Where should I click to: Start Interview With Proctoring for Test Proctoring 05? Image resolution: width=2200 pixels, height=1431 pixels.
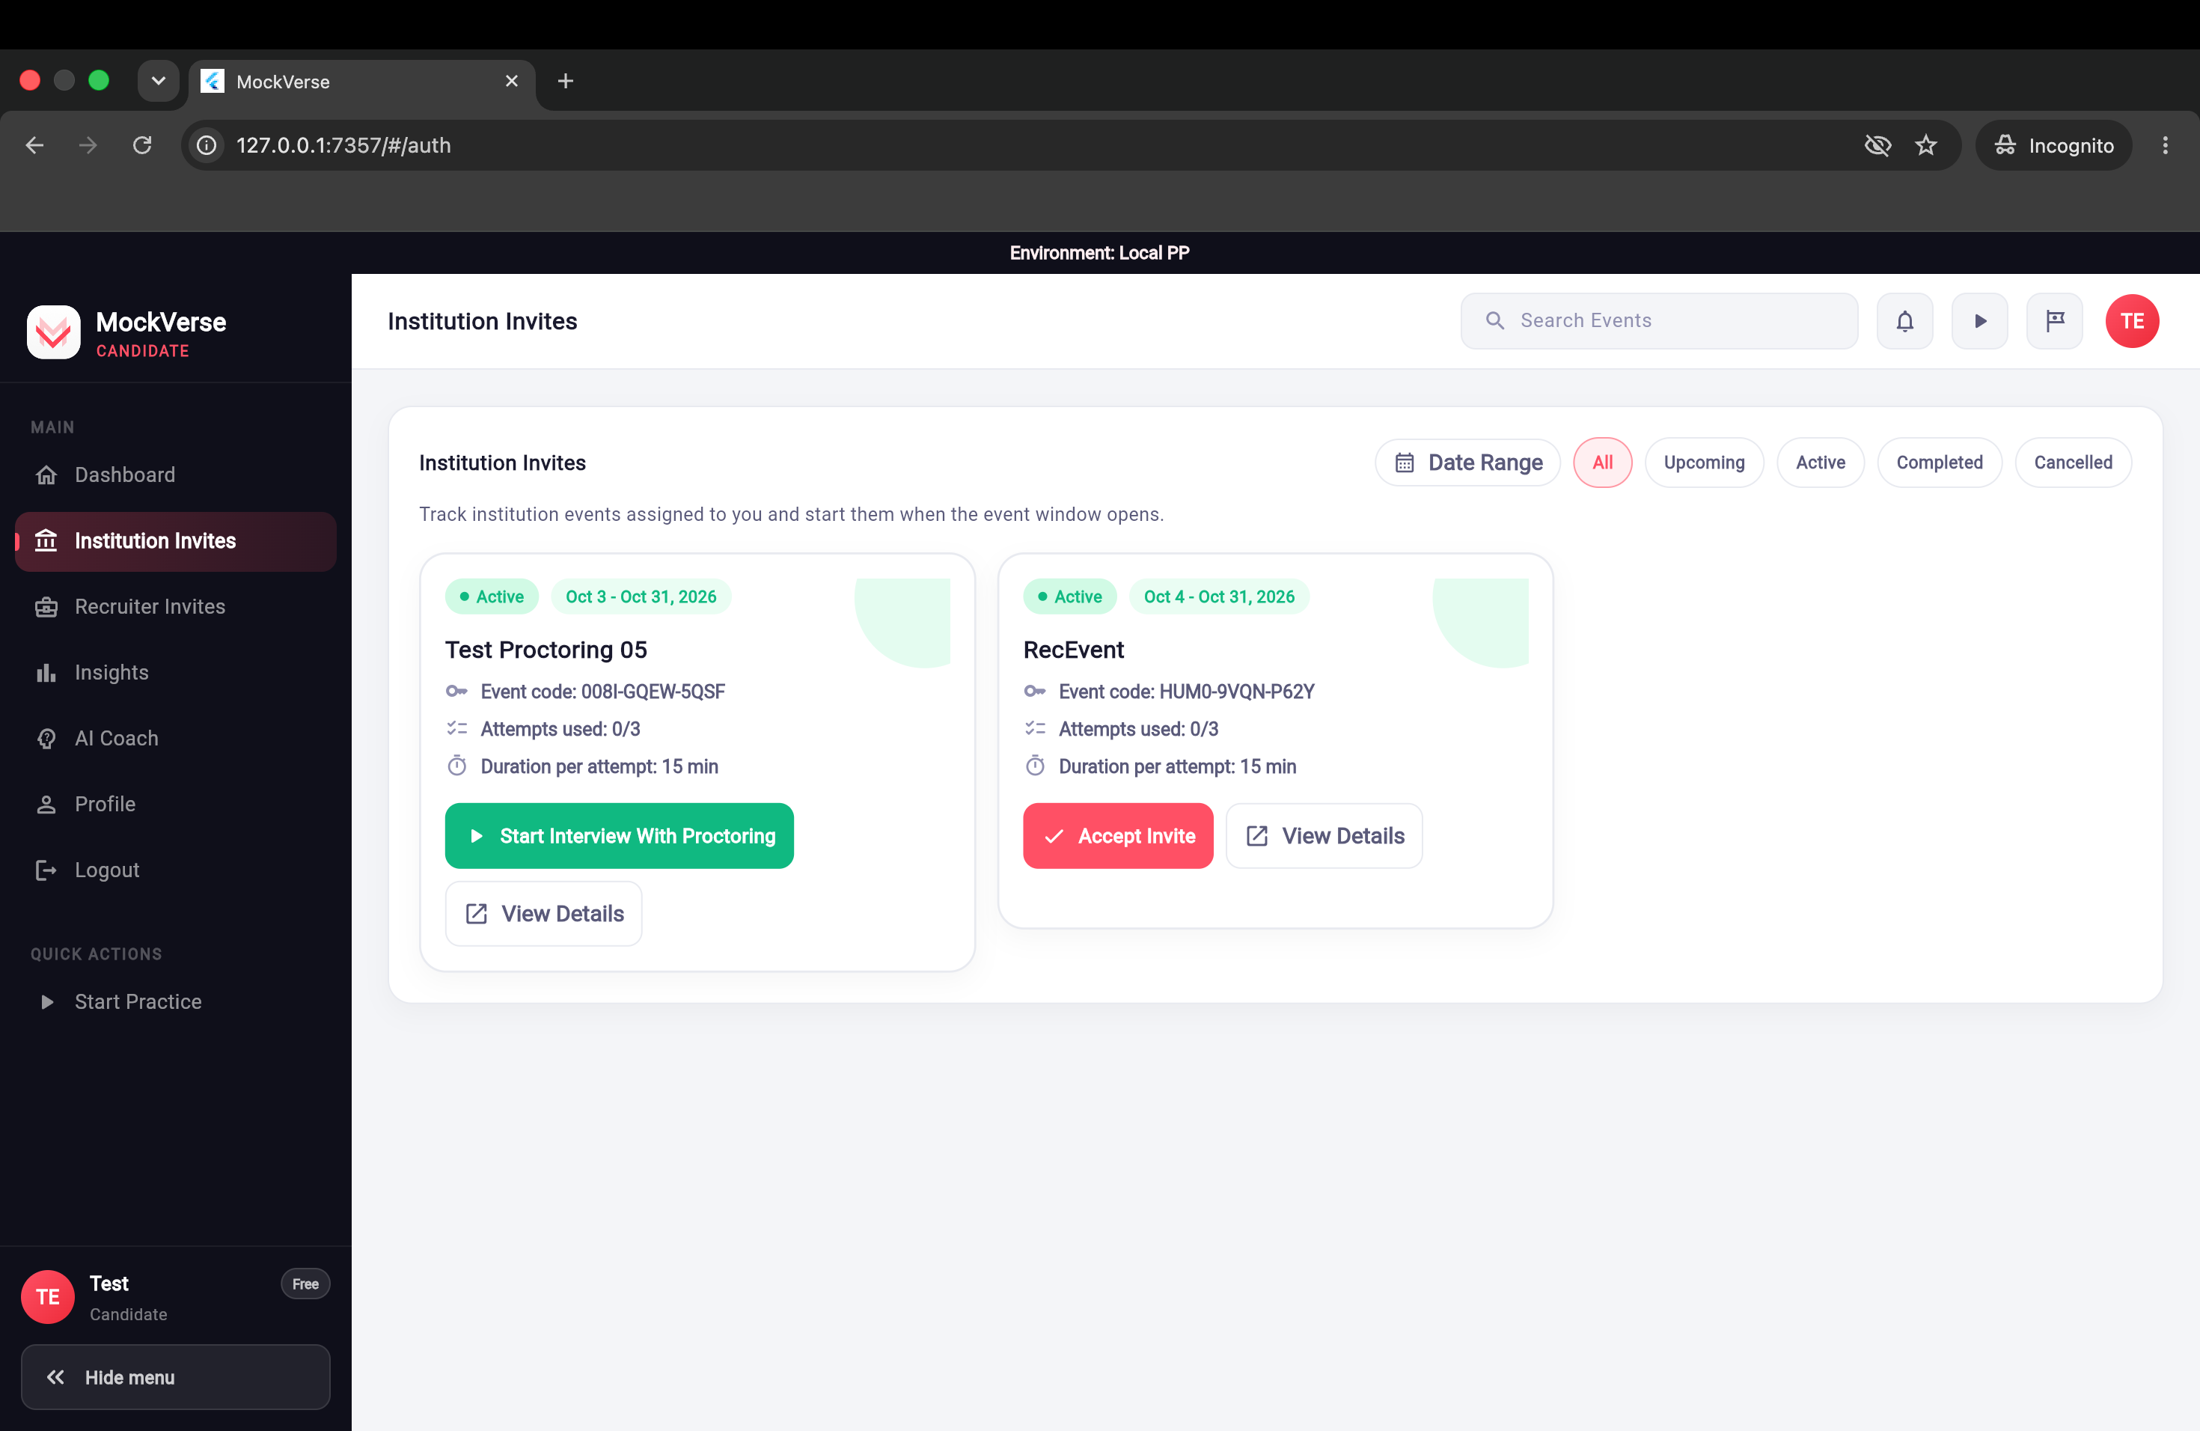tap(620, 836)
